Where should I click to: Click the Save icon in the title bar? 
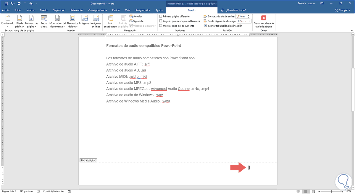(6, 4)
